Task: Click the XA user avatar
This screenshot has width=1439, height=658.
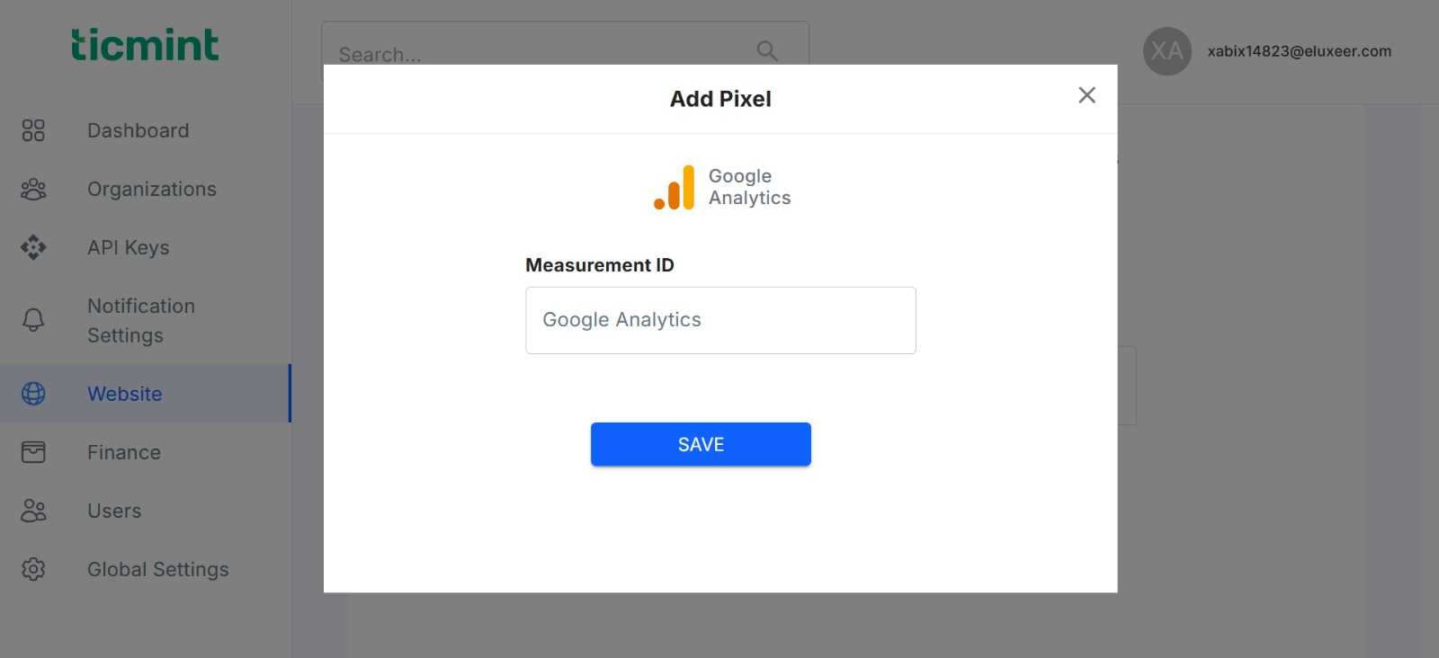Action: (x=1167, y=51)
